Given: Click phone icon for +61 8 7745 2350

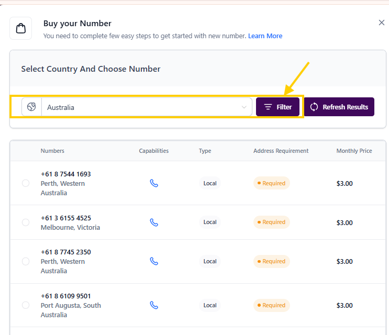Looking at the screenshot, I should point(154,261).
